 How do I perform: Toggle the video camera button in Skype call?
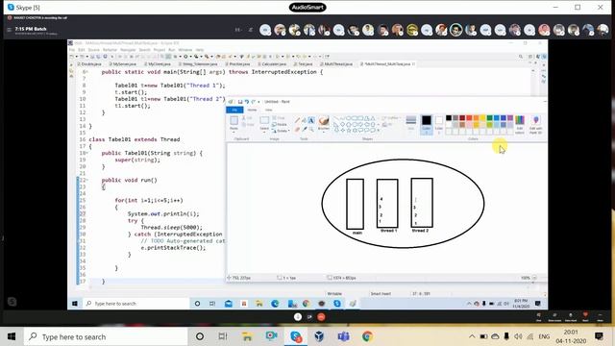[x=309, y=317]
